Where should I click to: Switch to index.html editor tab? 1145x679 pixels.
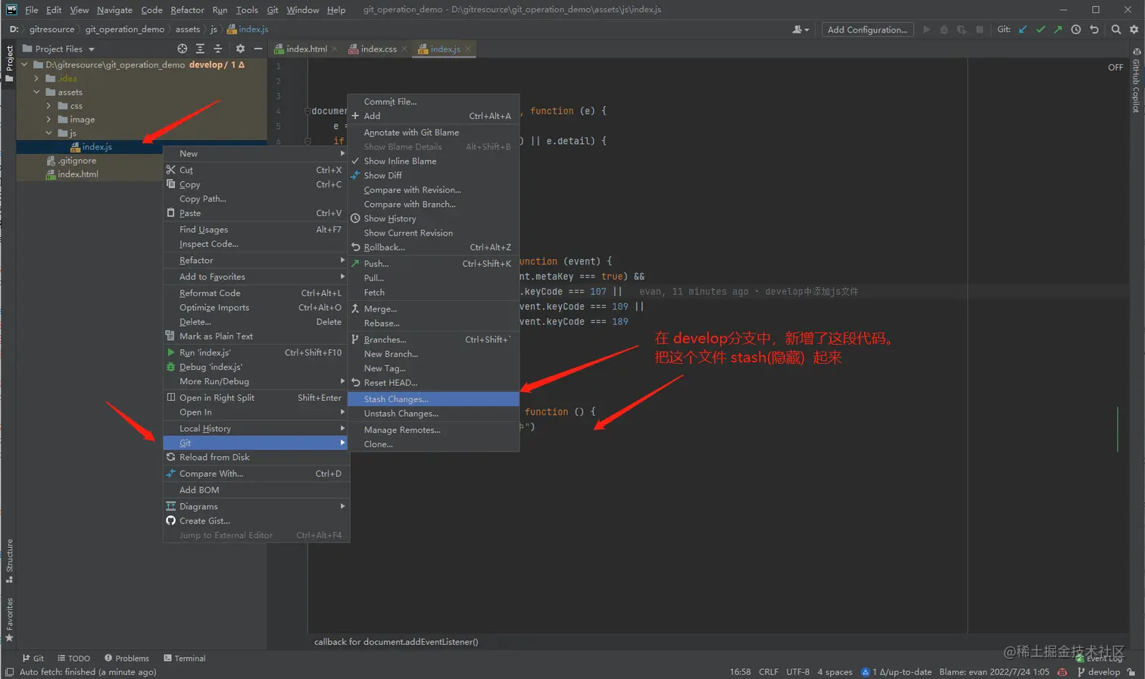tap(307, 48)
